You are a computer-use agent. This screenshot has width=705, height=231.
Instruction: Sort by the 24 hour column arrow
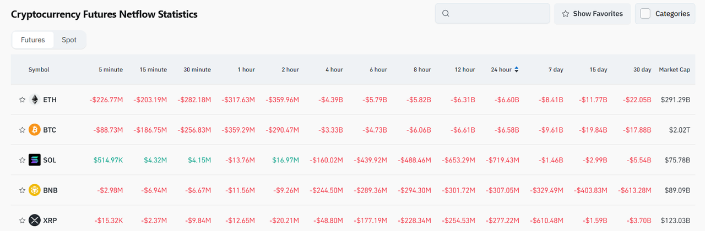(x=517, y=70)
